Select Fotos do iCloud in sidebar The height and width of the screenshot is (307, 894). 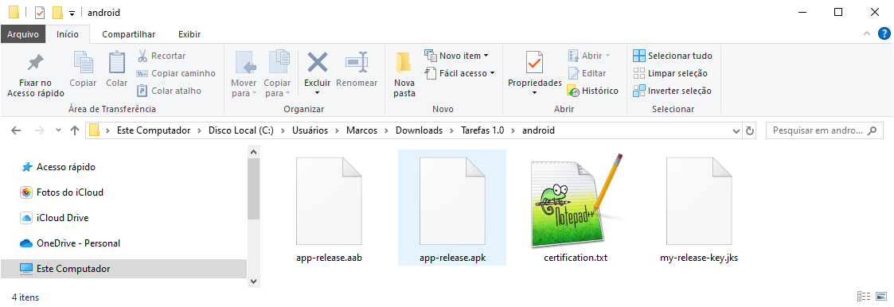pos(69,192)
